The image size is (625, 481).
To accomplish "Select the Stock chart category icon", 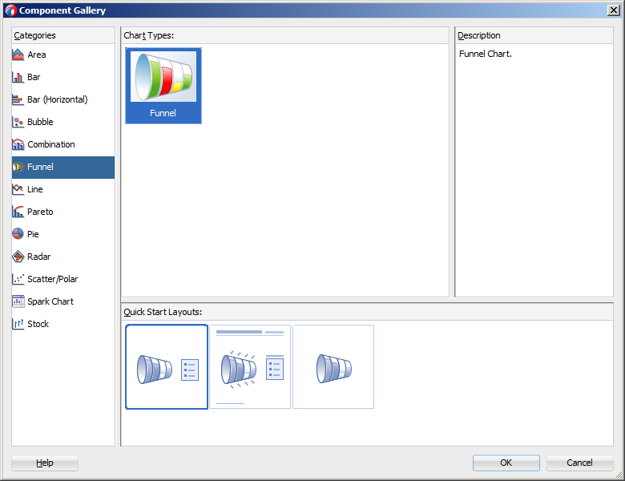I will pyautogui.click(x=18, y=323).
